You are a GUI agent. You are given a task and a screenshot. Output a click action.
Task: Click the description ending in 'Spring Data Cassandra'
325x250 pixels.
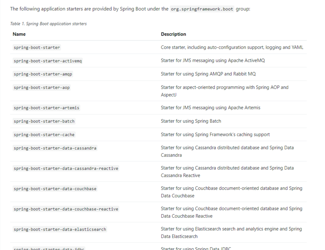pyautogui.click(x=227, y=151)
